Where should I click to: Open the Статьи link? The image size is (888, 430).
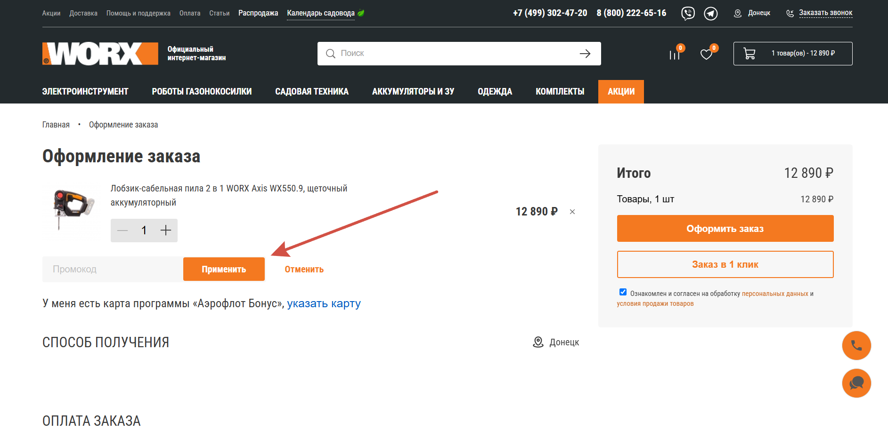tap(220, 13)
